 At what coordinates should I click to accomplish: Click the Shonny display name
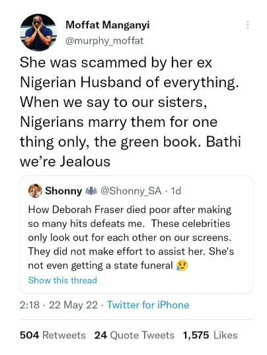63,191
